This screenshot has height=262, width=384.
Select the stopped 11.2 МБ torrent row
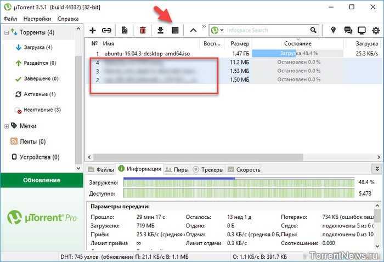tap(234, 62)
